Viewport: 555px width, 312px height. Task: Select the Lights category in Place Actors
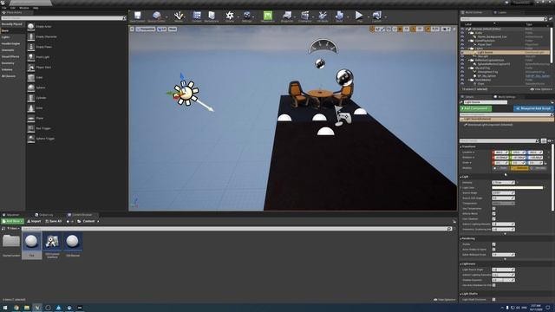pyautogui.click(x=5, y=37)
